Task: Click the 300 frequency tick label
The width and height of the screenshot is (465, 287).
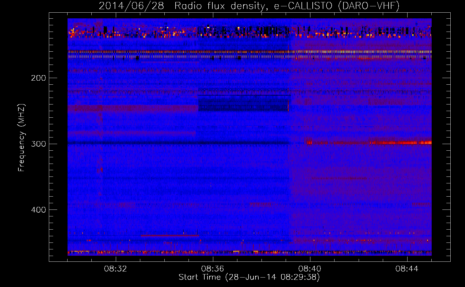Action: click(39, 144)
